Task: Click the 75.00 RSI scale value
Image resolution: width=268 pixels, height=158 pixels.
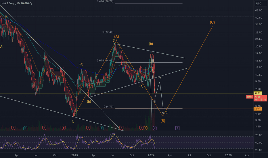Action: click(259, 135)
